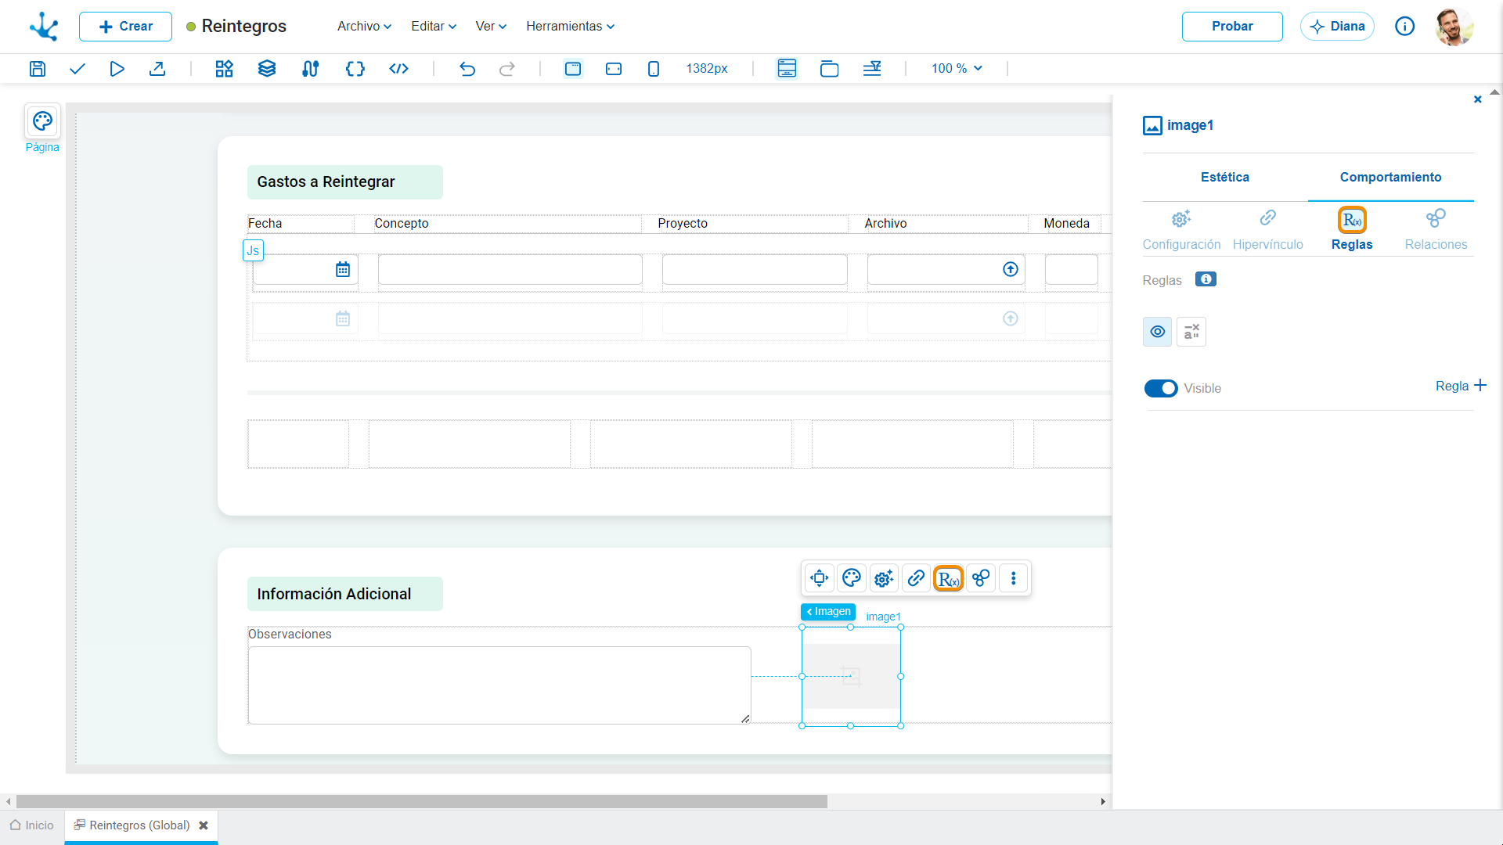Click the move handle in image toolbar
The image size is (1503, 845).
(x=819, y=578)
